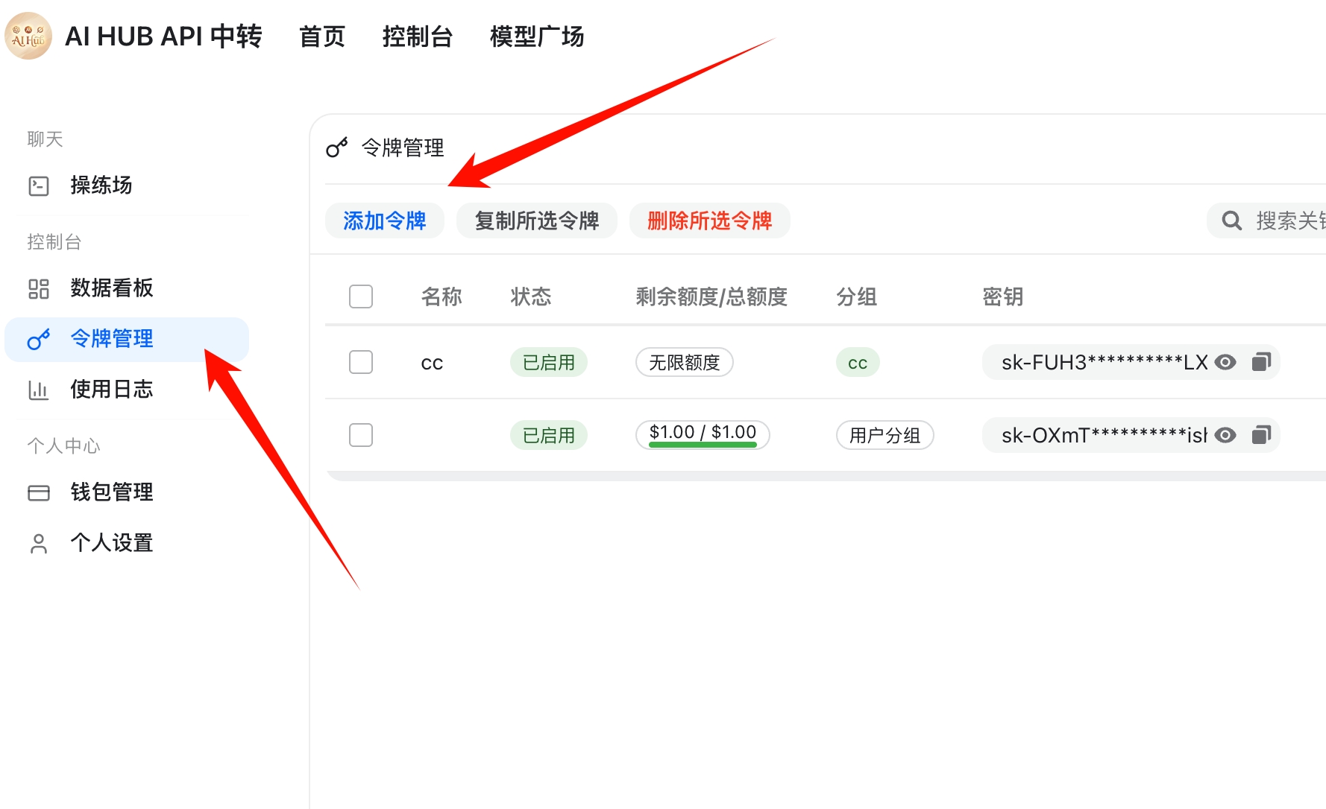The image size is (1326, 809).
Task: Go to 钱包管理 wallet page
Action: pos(111,492)
